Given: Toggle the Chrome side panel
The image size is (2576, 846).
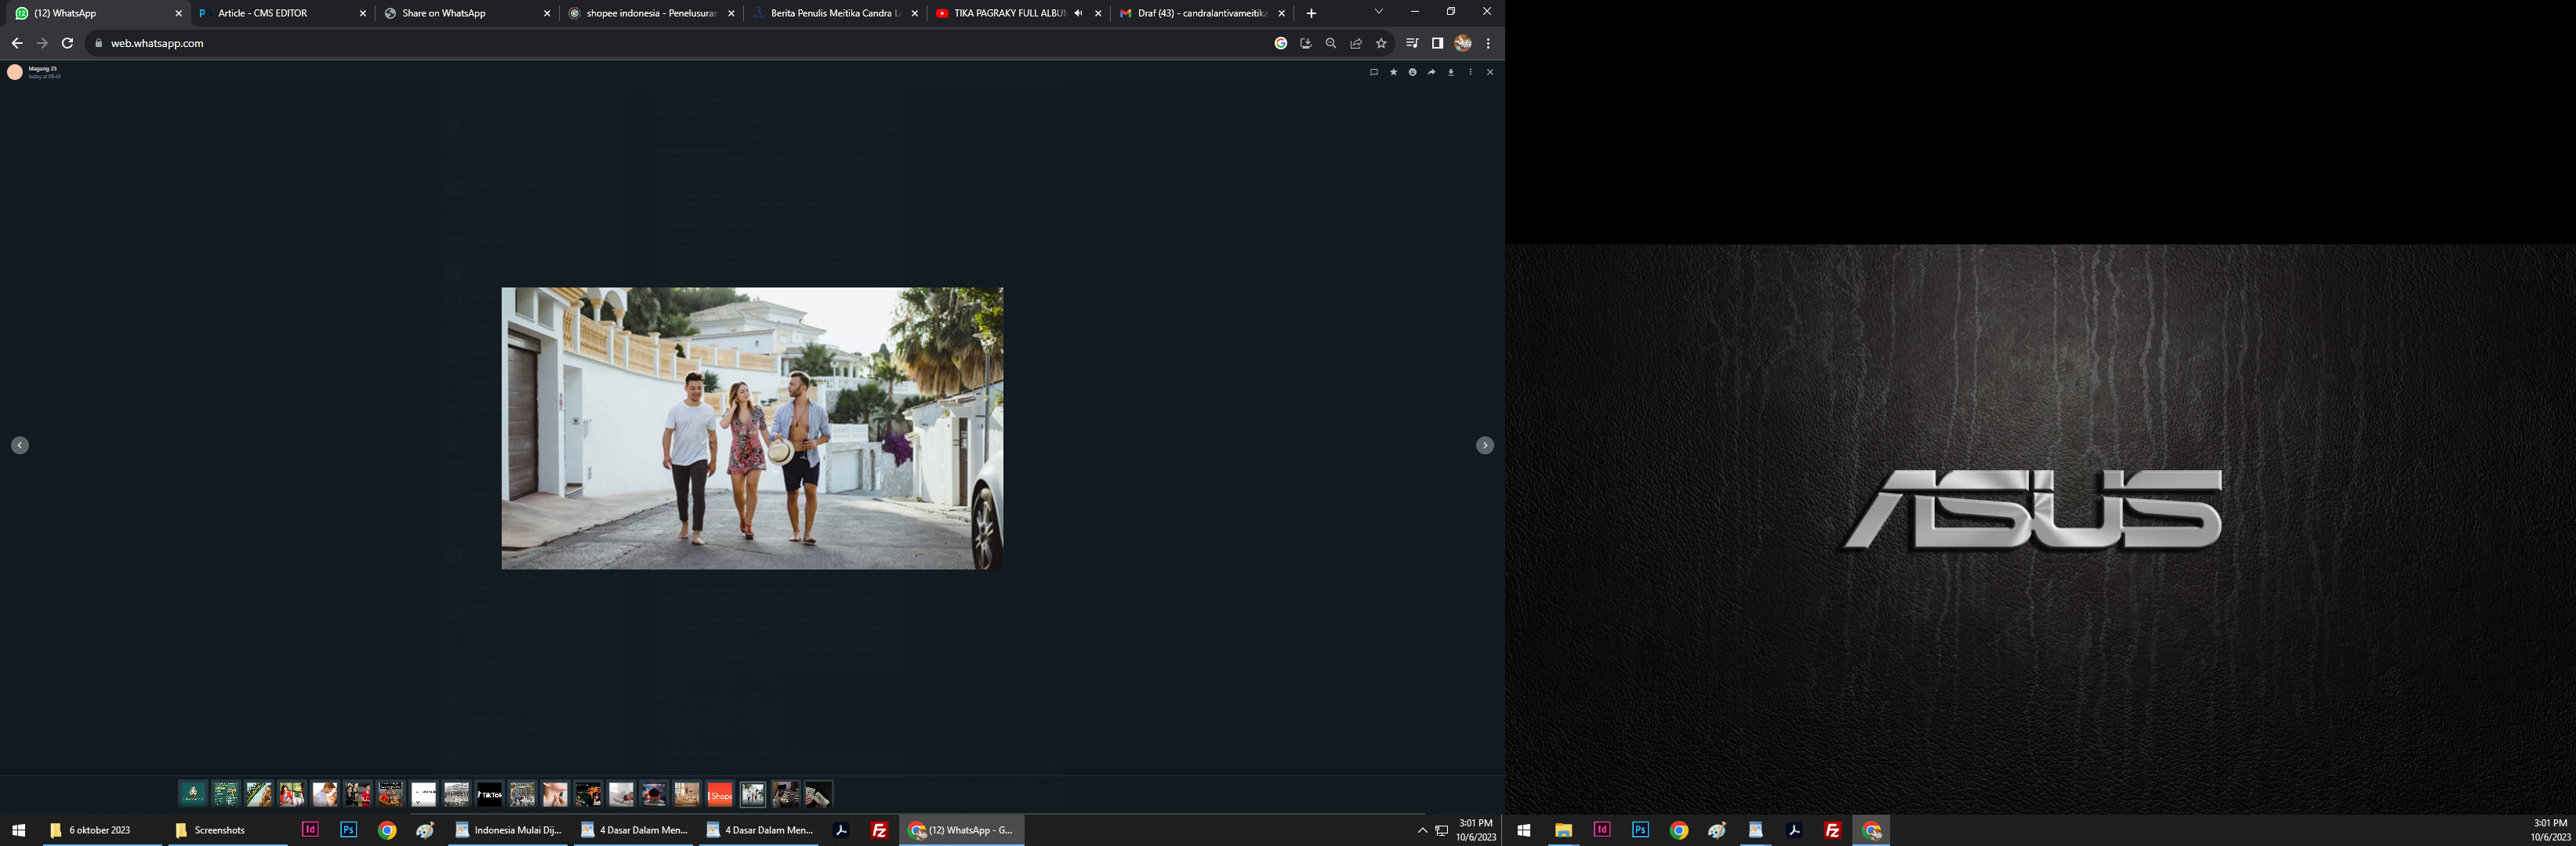Looking at the screenshot, I should (1437, 43).
